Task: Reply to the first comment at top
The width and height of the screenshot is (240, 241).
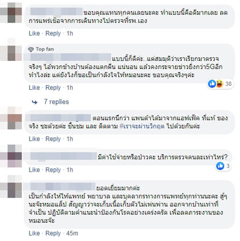Action: coord(53,34)
